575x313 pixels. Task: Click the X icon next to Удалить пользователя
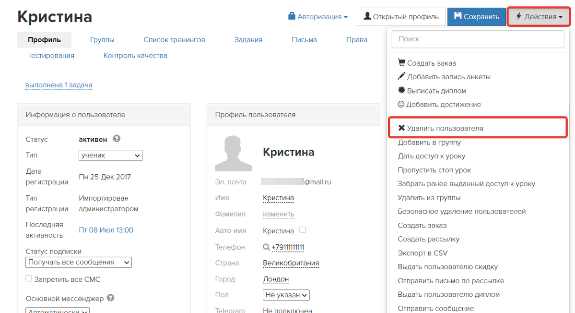pos(401,127)
